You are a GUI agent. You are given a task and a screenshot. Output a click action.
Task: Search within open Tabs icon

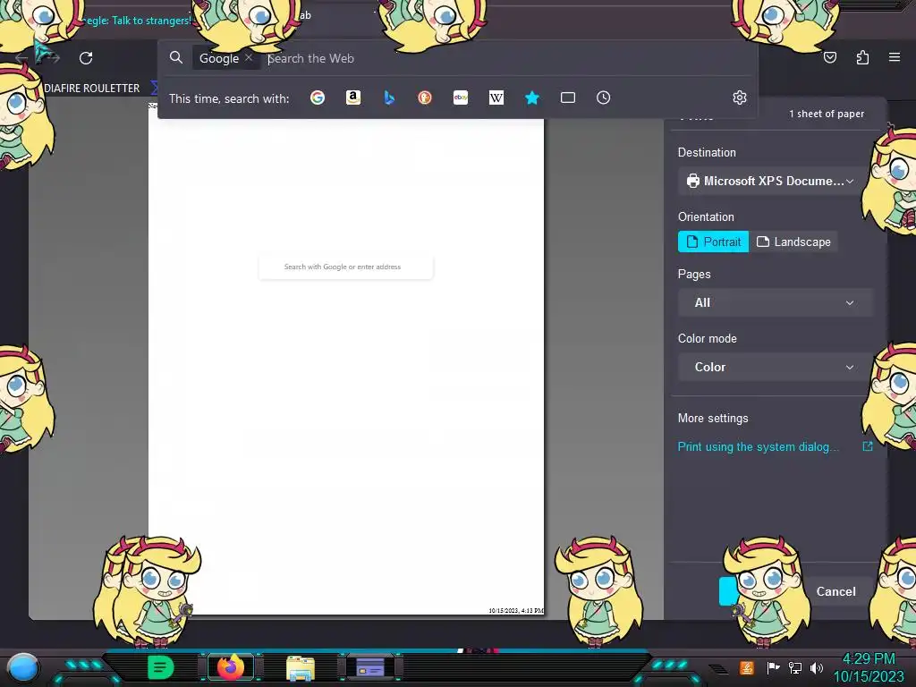point(568,98)
